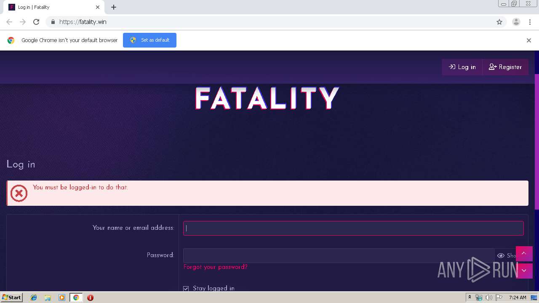
Task: Click Set as default button
Action: (149, 40)
